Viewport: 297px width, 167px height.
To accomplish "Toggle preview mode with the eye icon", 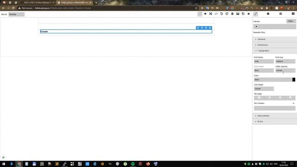I will coord(205,14).
